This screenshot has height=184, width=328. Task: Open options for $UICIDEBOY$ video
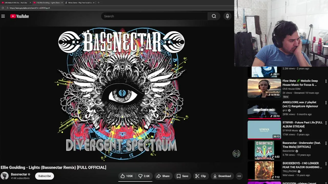(x=326, y=164)
